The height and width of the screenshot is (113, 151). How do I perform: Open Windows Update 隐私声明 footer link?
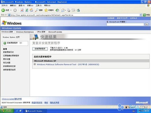12,99
